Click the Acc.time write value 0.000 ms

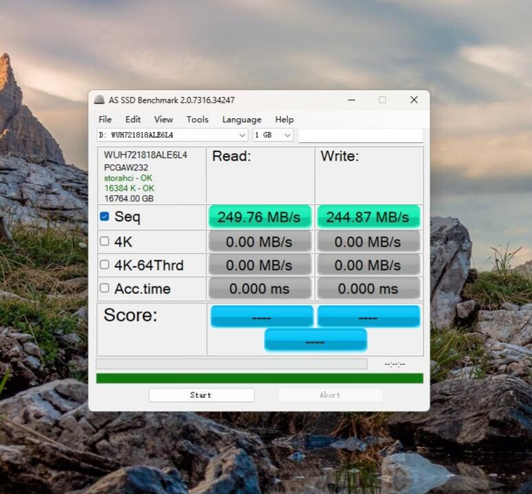tap(368, 289)
